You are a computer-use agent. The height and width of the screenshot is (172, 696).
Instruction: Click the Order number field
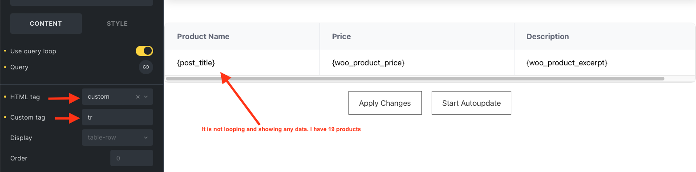pyautogui.click(x=132, y=158)
